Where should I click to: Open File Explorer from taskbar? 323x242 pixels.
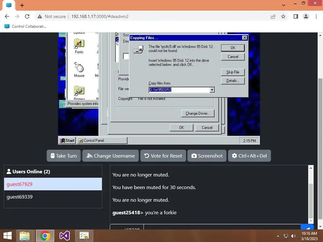(x=25, y=236)
